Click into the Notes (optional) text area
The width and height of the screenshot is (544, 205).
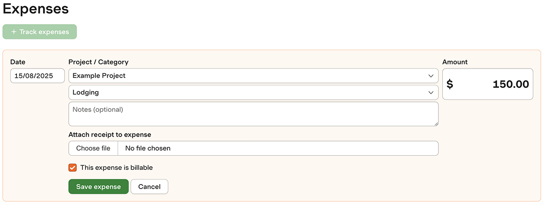(253, 114)
